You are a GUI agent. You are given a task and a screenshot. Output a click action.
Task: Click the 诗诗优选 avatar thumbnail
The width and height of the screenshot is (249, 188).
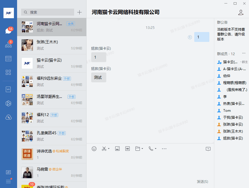[27, 154]
